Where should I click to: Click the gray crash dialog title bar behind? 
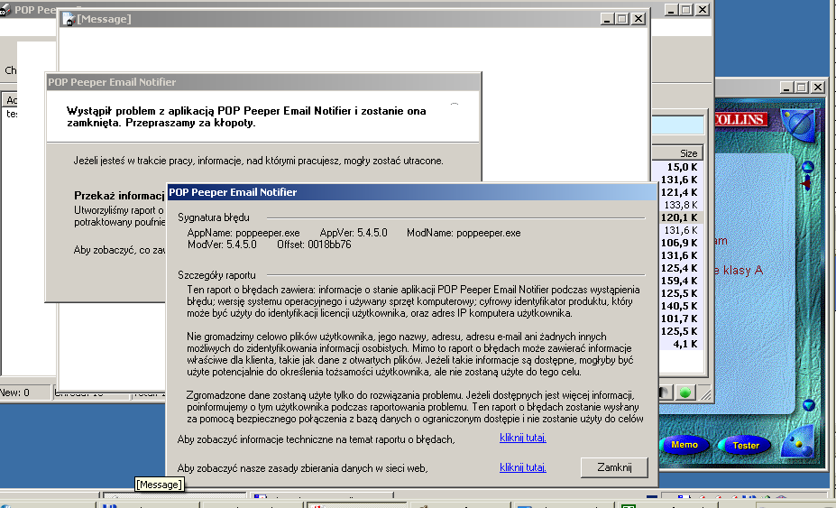tap(263, 82)
